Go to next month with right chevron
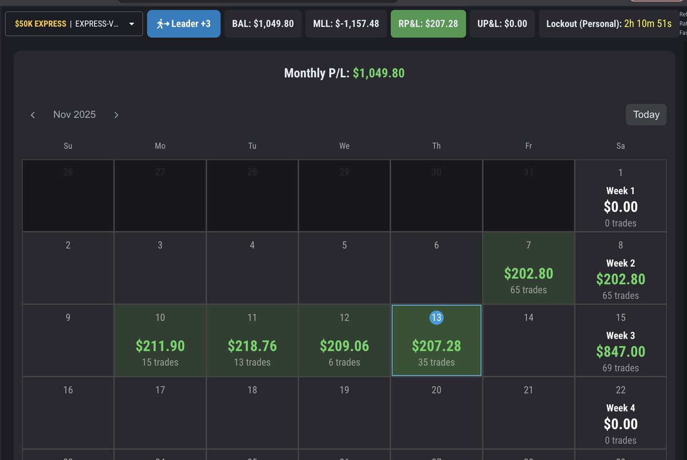This screenshot has height=460, width=687. [116, 114]
